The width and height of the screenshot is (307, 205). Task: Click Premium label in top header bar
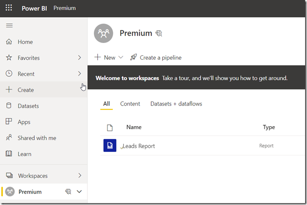[x=65, y=8]
